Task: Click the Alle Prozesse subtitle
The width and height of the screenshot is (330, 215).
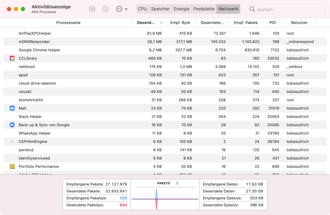Action: pyautogui.click(x=44, y=12)
